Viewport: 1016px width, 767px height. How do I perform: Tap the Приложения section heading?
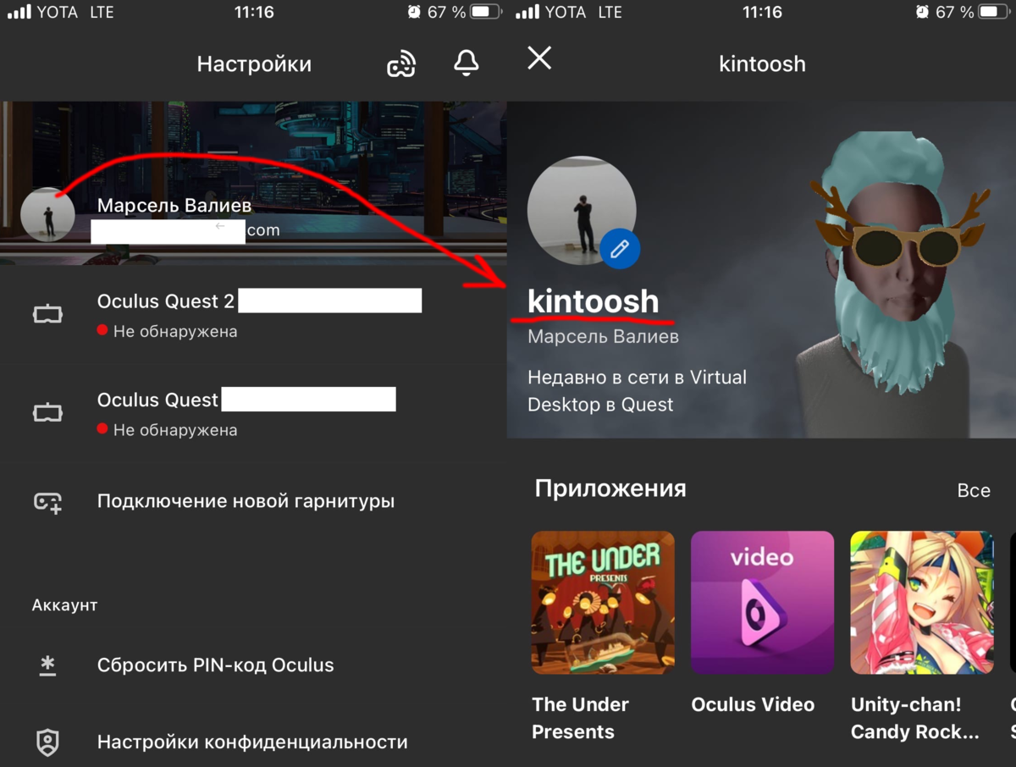(610, 488)
